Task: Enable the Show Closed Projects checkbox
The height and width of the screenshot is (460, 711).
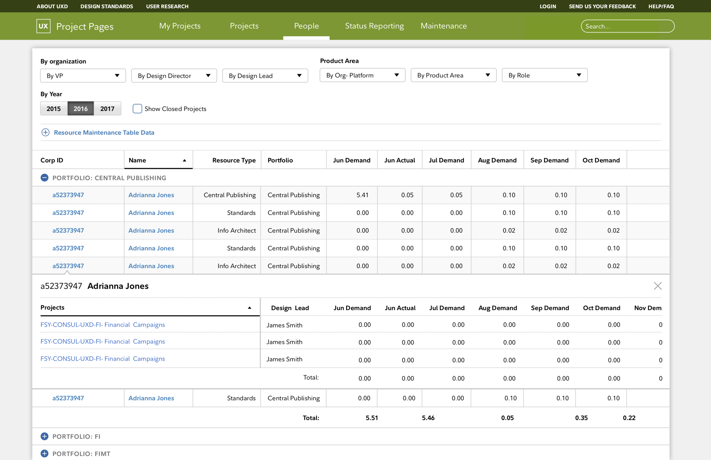Action: click(x=137, y=109)
